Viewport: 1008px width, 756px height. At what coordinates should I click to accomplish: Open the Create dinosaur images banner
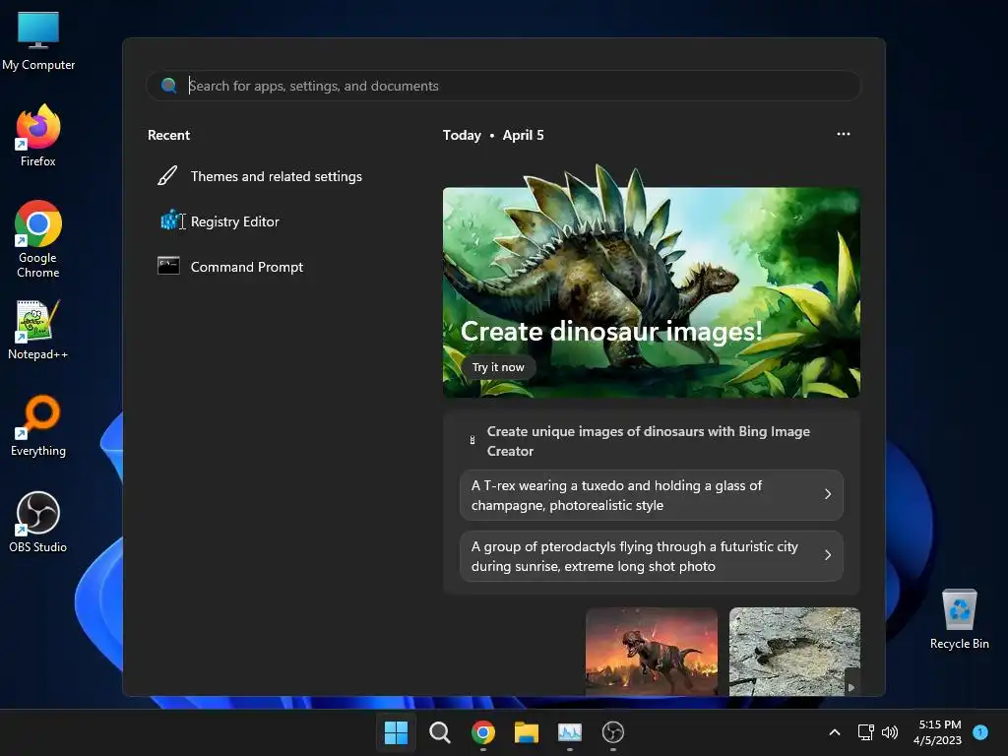(652, 291)
